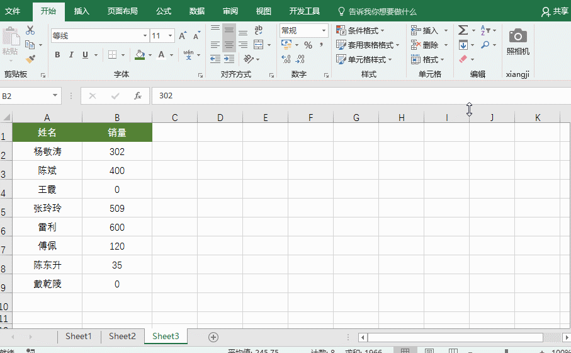Toggle center horizontal alignment

tap(229, 45)
